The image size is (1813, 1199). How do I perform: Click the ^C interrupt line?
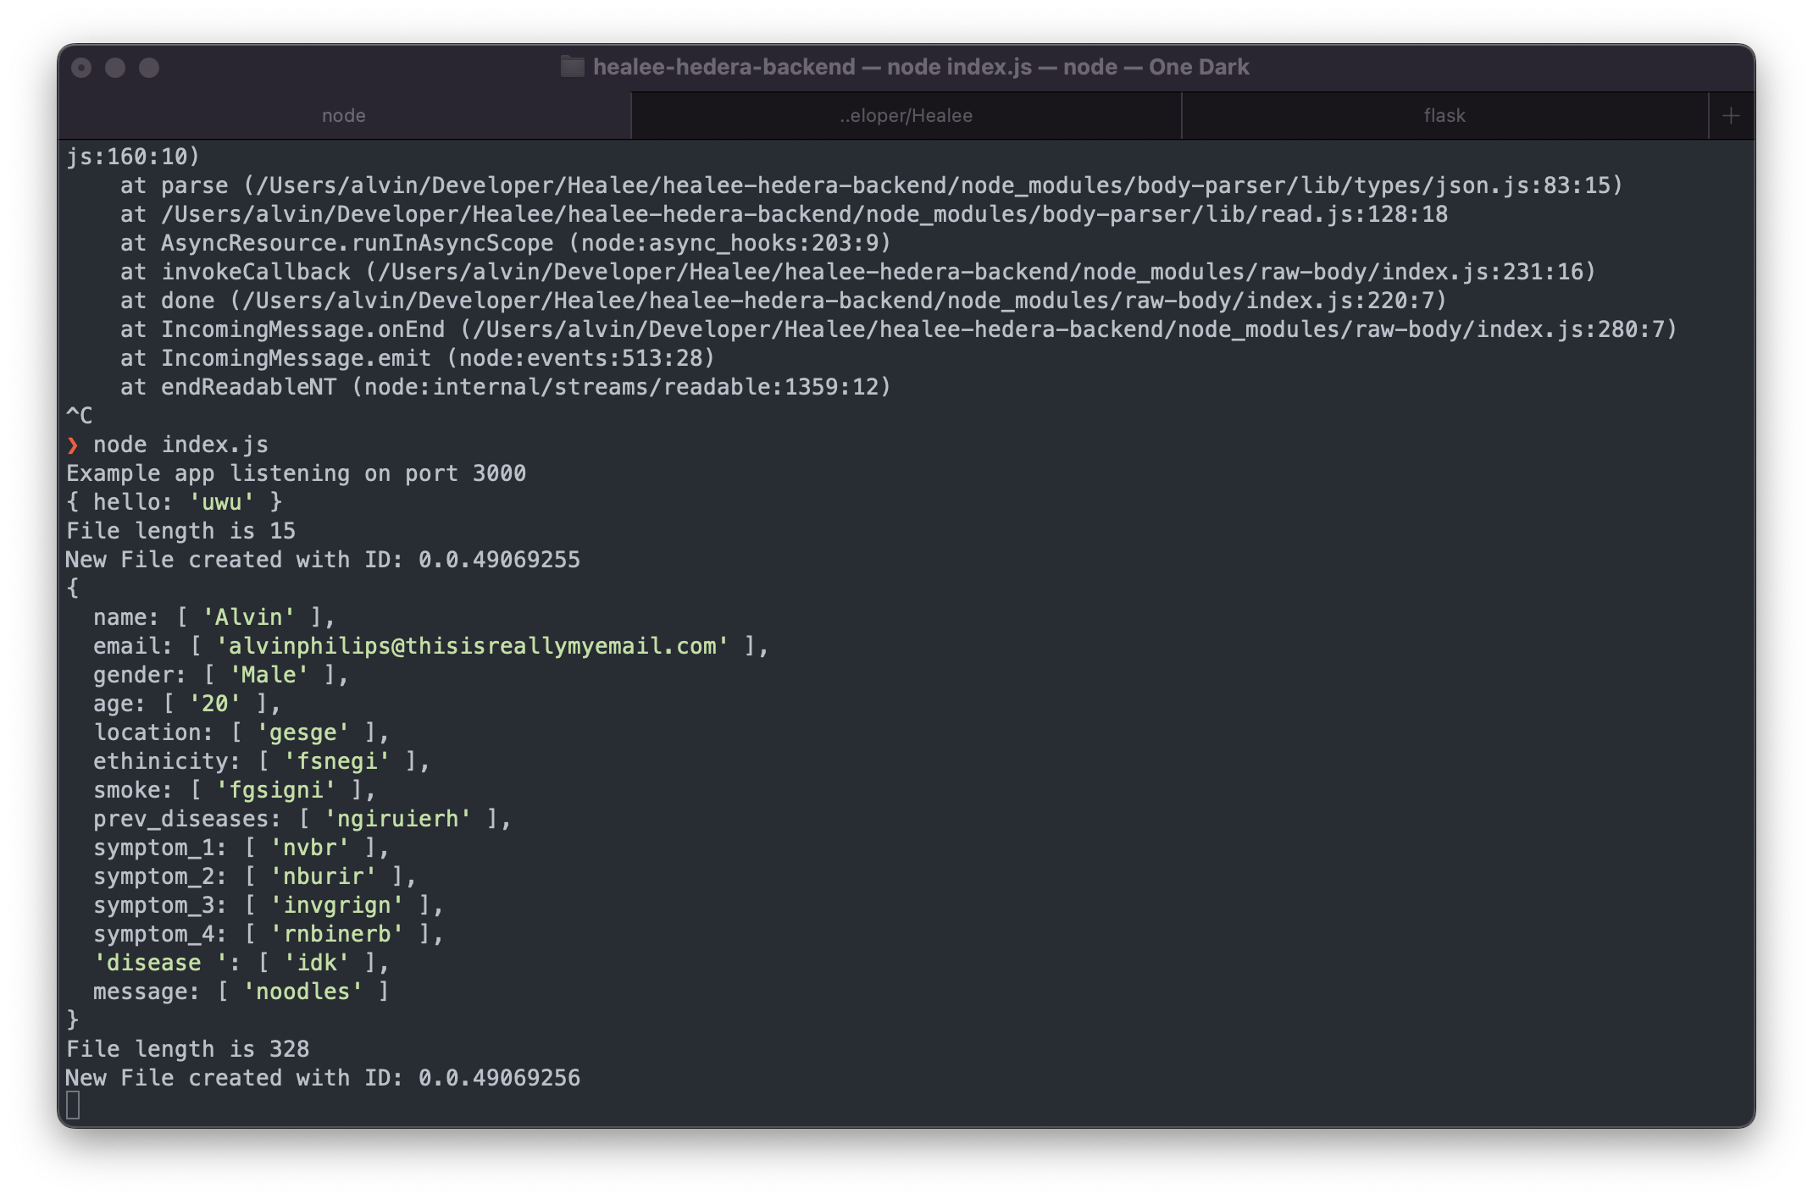pyautogui.click(x=80, y=416)
